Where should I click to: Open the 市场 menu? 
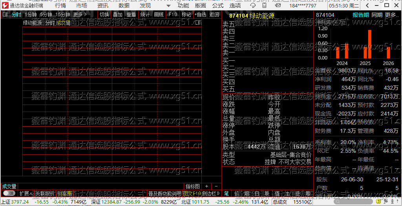pyautogui.click(x=82, y=5)
